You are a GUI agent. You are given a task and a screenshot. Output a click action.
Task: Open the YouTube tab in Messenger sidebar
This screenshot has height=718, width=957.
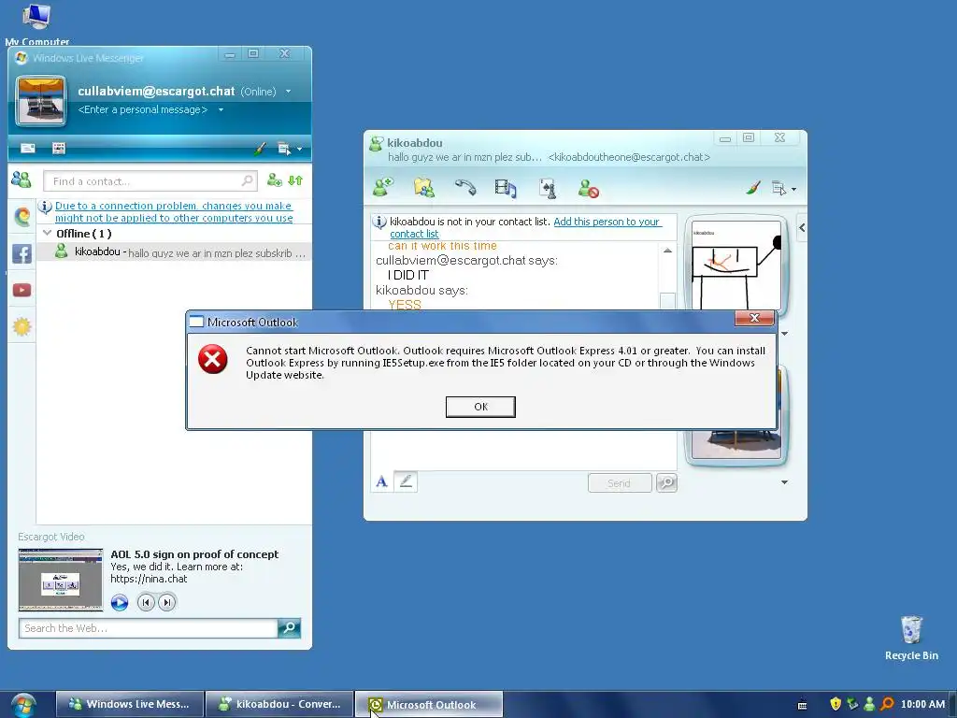point(22,290)
